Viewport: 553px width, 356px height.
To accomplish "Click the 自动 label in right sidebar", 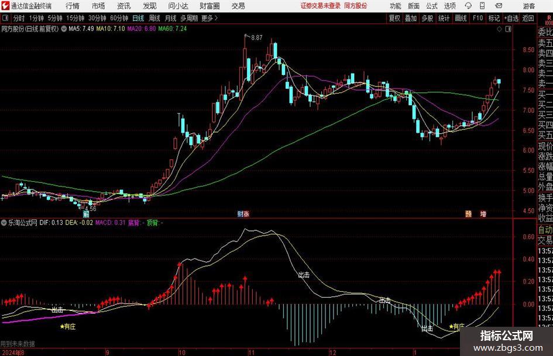I will pos(545,230).
